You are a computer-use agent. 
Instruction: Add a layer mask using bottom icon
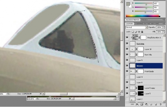142,104
